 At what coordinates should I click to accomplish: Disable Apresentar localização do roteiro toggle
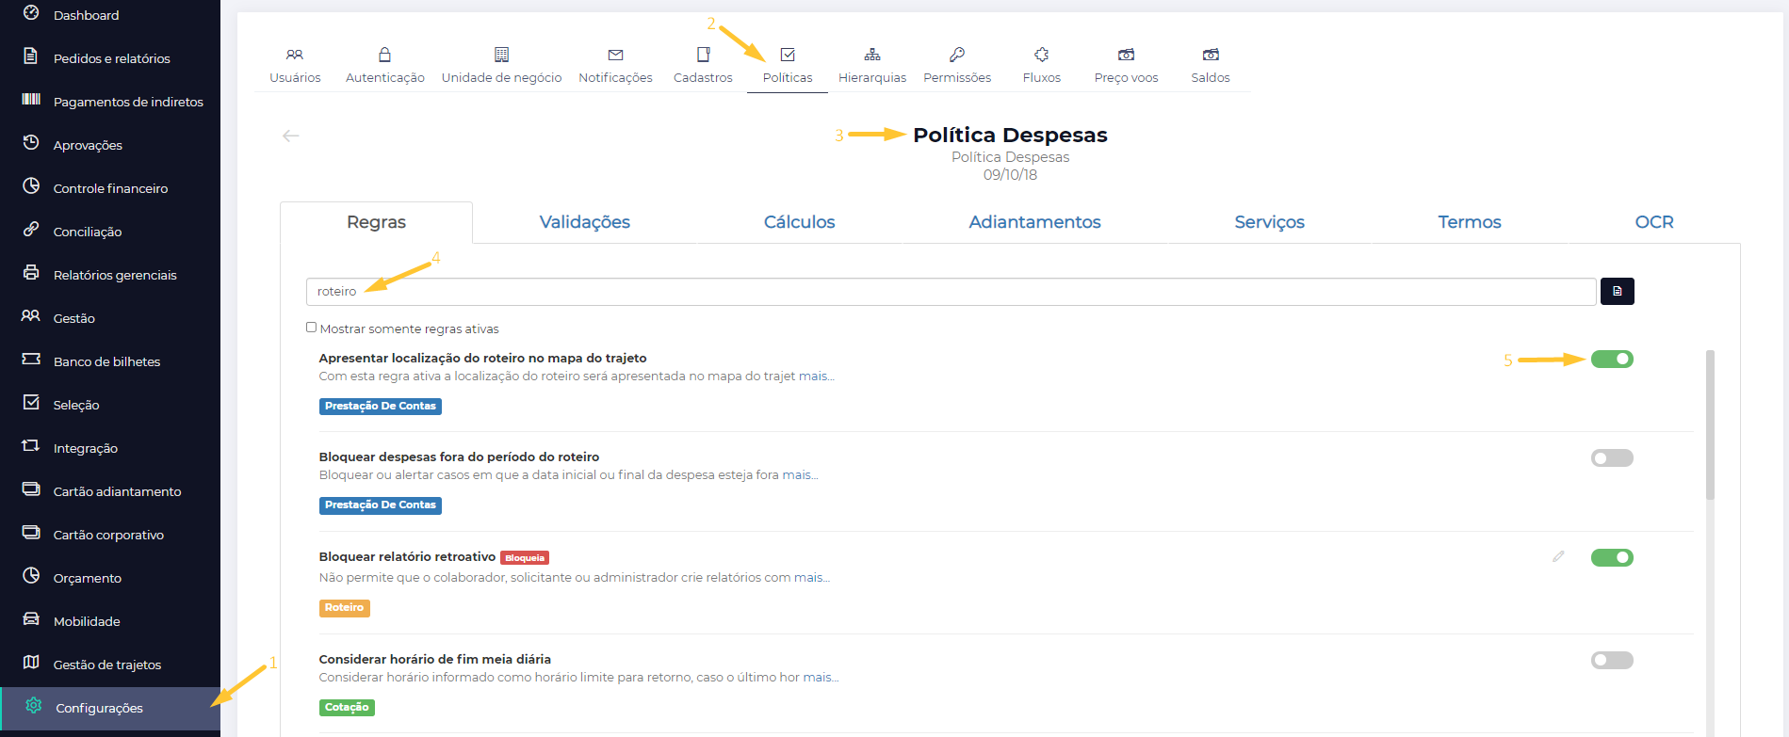(1612, 360)
